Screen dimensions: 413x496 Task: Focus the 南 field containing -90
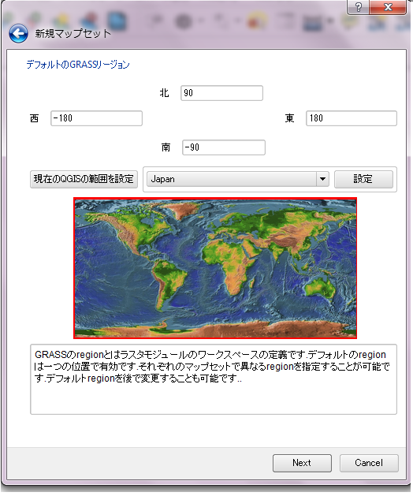click(x=224, y=147)
